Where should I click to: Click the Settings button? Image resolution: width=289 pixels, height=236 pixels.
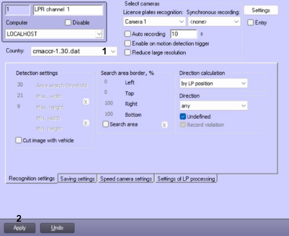[x=261, y=10]
